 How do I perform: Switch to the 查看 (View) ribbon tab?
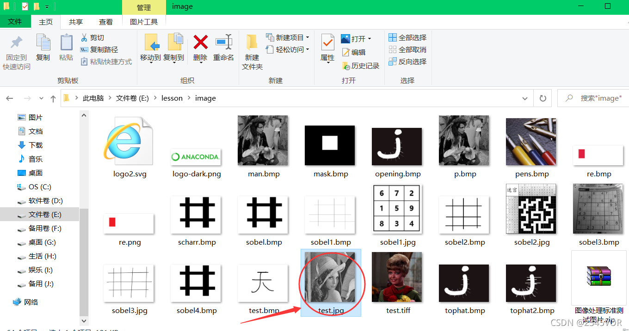coord(106,21)
